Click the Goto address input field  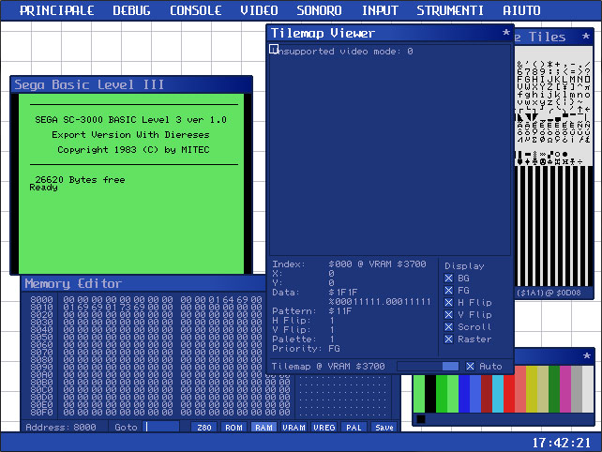click(160, 427)
